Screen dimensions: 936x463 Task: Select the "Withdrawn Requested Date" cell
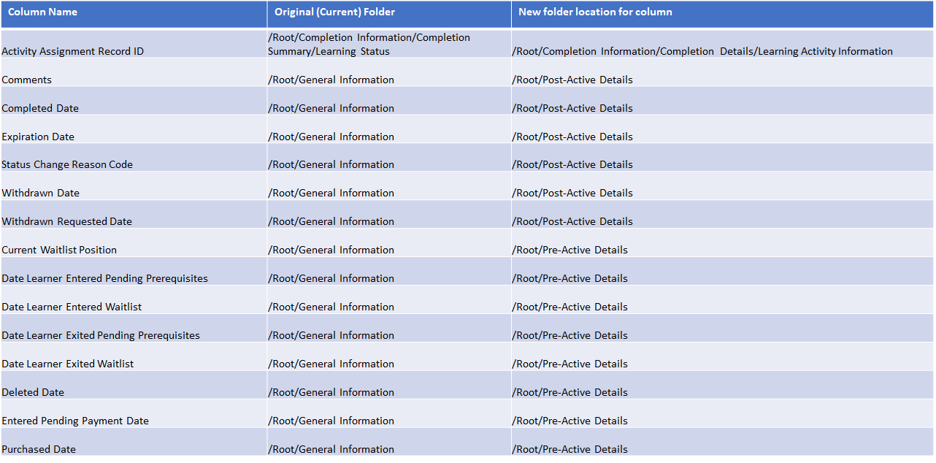(x=67, y=221)
